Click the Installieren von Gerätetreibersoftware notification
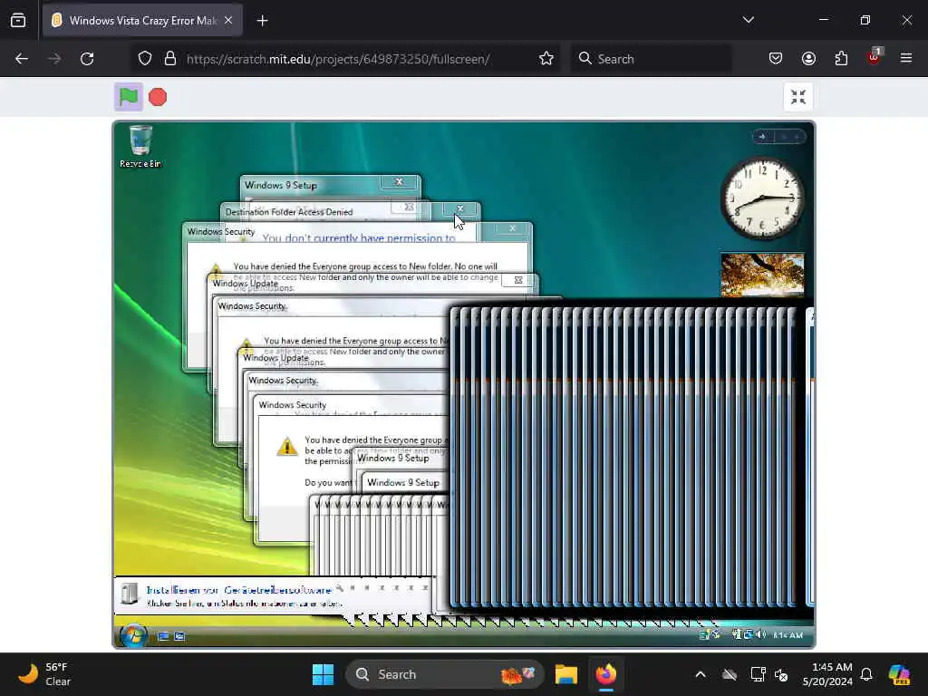928x696 pixels. click(272, 595)
